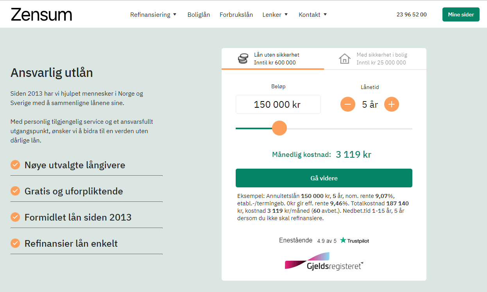Screen dimensions: 487x292
Task: Click the Beløp amount input field
Action: point(278,104)
